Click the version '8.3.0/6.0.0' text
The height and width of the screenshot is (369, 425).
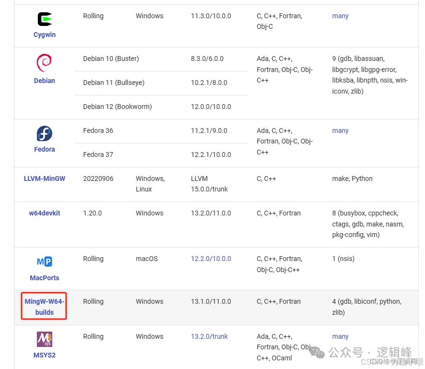point(207,59)
